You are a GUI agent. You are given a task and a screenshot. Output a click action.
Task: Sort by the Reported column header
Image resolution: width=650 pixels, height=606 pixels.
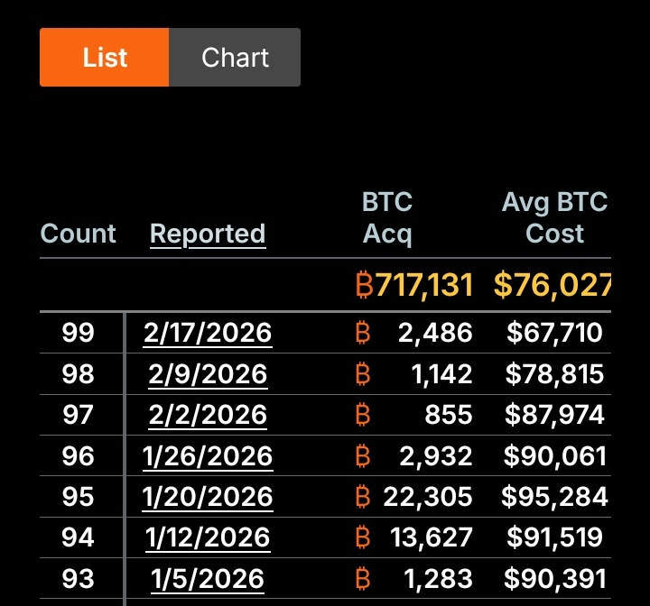208,234
